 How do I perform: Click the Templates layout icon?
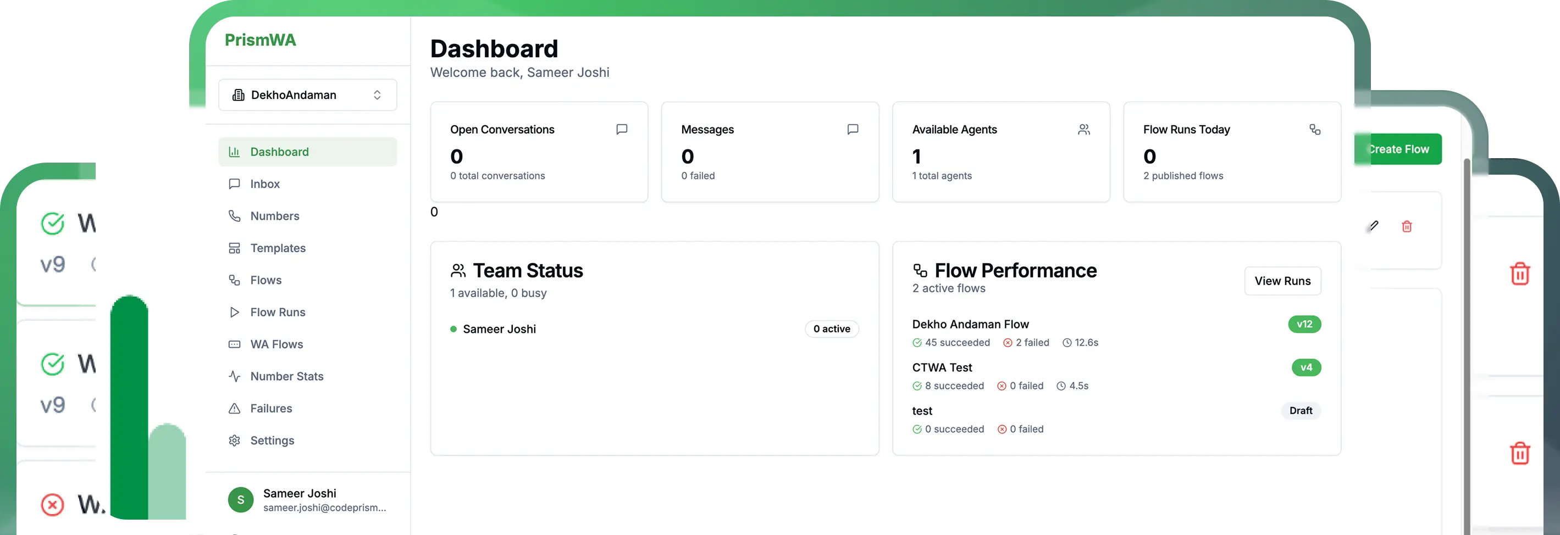[x=234, y=248]
